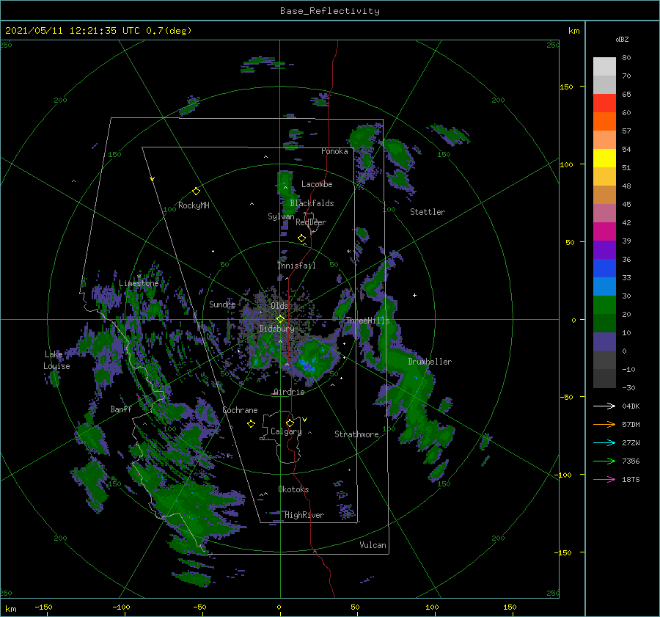The image size is (660, 617).
Task: Select the magenta swatch between 42 and 39
Action: 604,232
